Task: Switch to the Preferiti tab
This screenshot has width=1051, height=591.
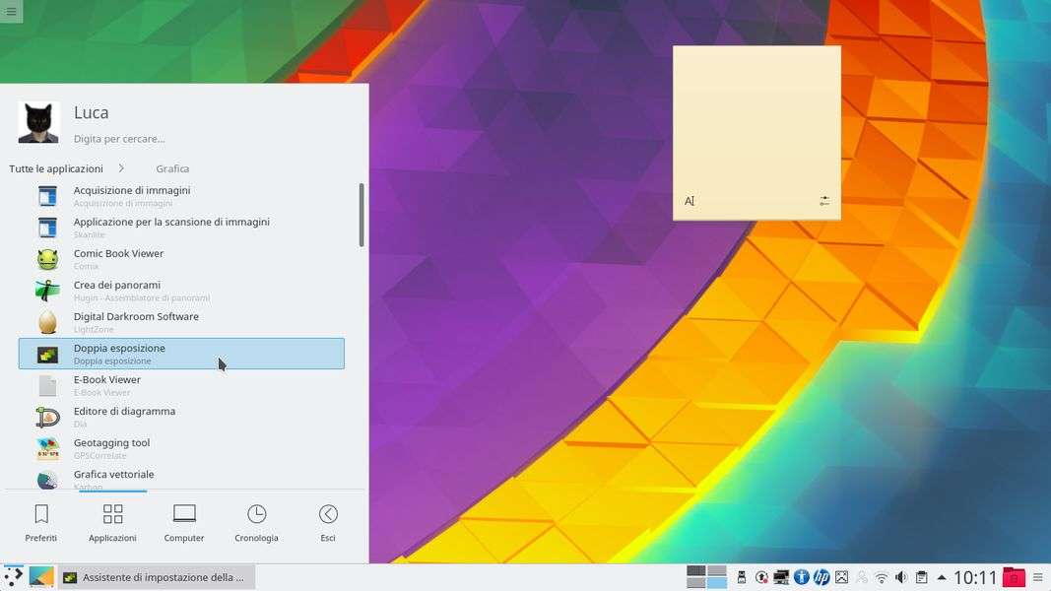Action: pos(41,523)
